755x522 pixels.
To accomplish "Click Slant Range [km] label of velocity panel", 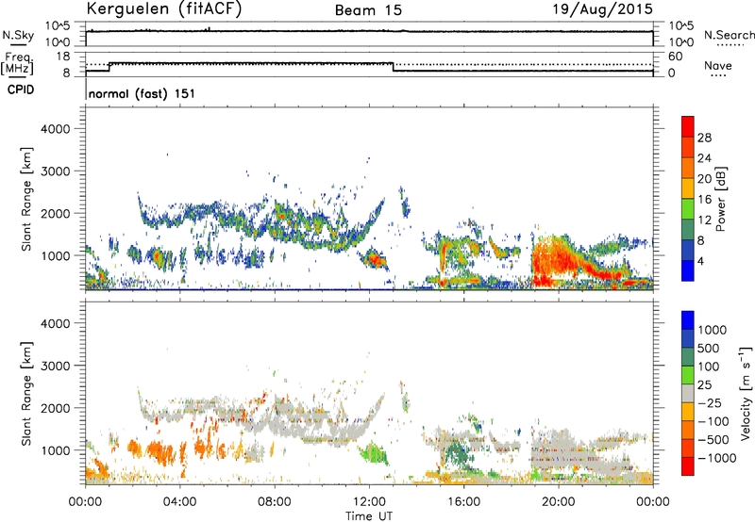I will (x=26, y=393).
